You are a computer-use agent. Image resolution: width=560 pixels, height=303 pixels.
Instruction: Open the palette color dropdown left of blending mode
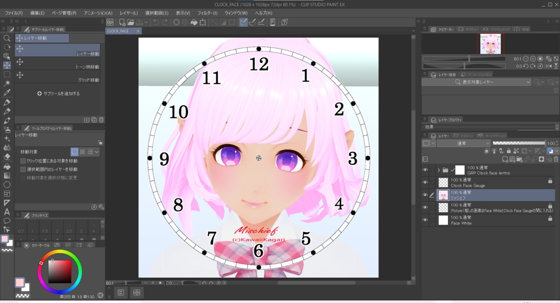tap(429, 143)
